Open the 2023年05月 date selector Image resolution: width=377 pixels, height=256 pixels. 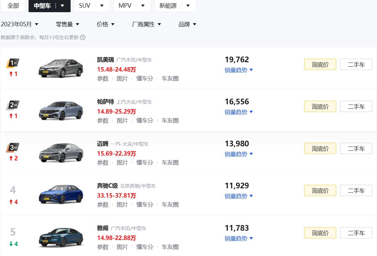(x=20, y=24)
